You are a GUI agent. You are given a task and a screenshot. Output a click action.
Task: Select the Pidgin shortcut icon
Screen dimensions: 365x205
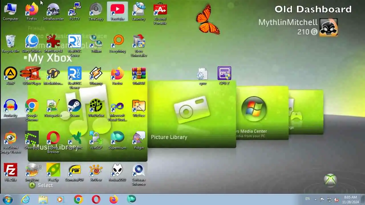pos(139,140)
